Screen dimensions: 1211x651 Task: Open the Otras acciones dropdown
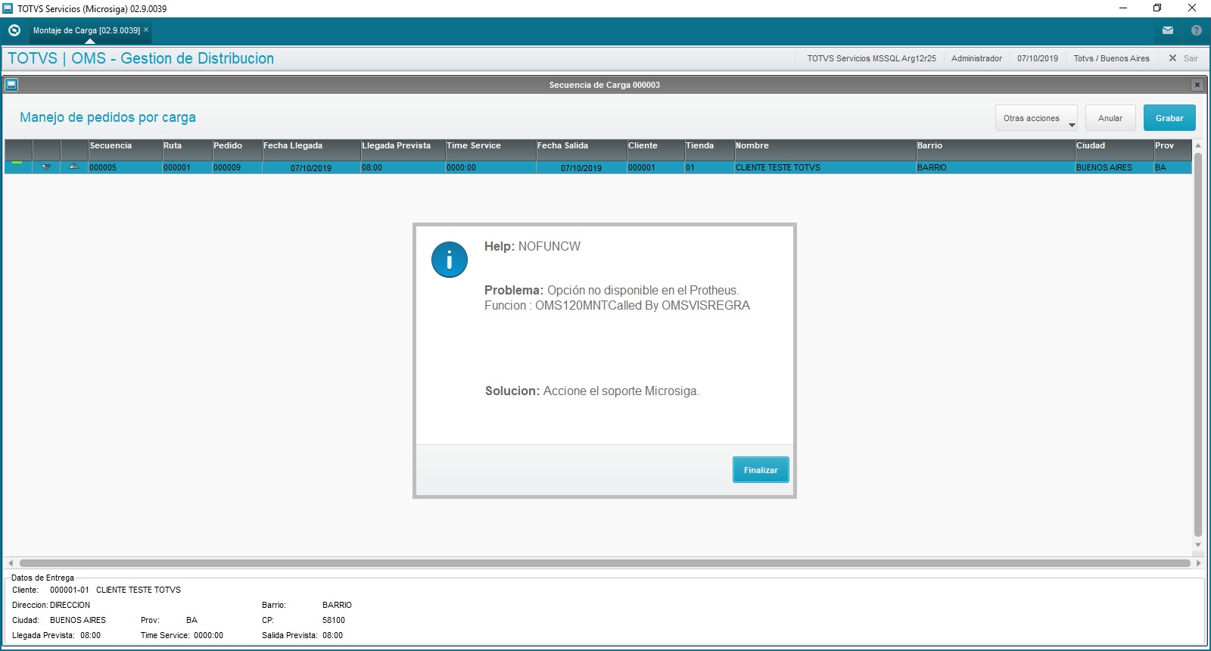point(1036,118)
